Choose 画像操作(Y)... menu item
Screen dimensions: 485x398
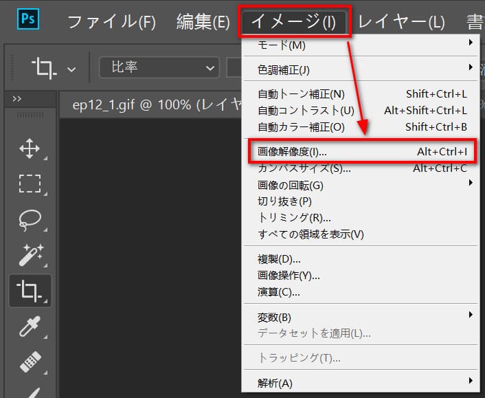(361, 276)
